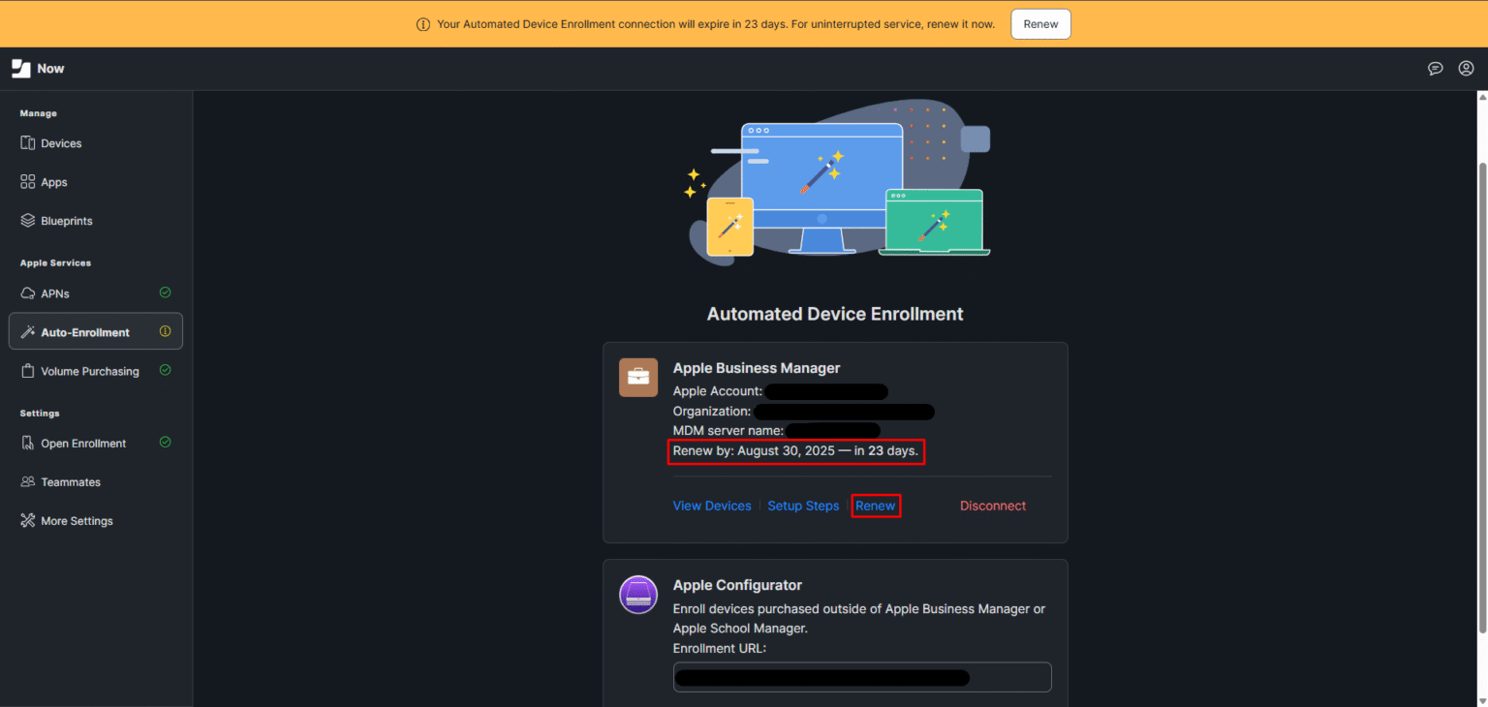
Task: Click the green status badge beside APNs
Action: pos(165,292)
